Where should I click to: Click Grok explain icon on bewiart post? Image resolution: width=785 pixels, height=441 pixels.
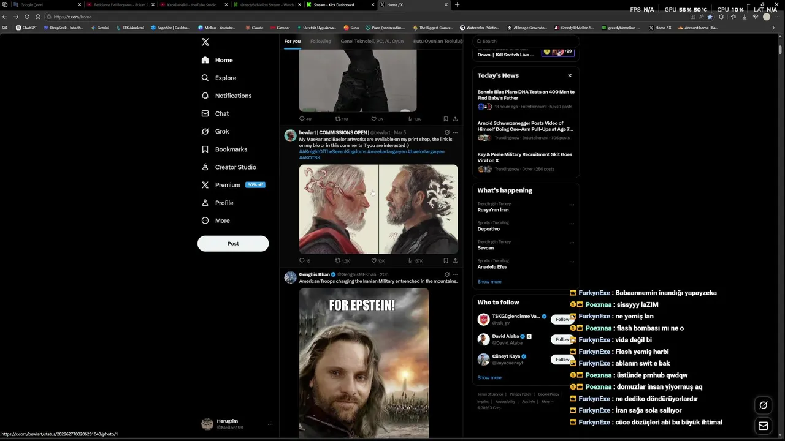(446, 132)
